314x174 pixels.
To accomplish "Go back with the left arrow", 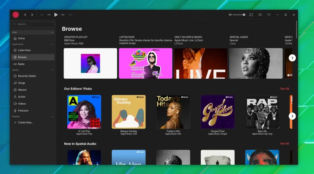I will [25, 15].
